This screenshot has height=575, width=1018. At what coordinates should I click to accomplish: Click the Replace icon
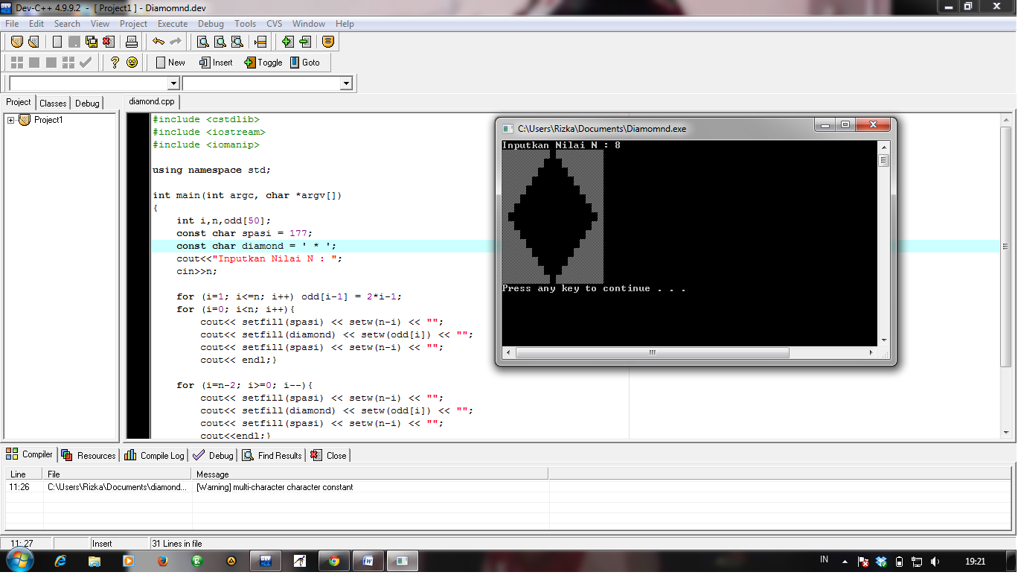(x=237, y=42)
